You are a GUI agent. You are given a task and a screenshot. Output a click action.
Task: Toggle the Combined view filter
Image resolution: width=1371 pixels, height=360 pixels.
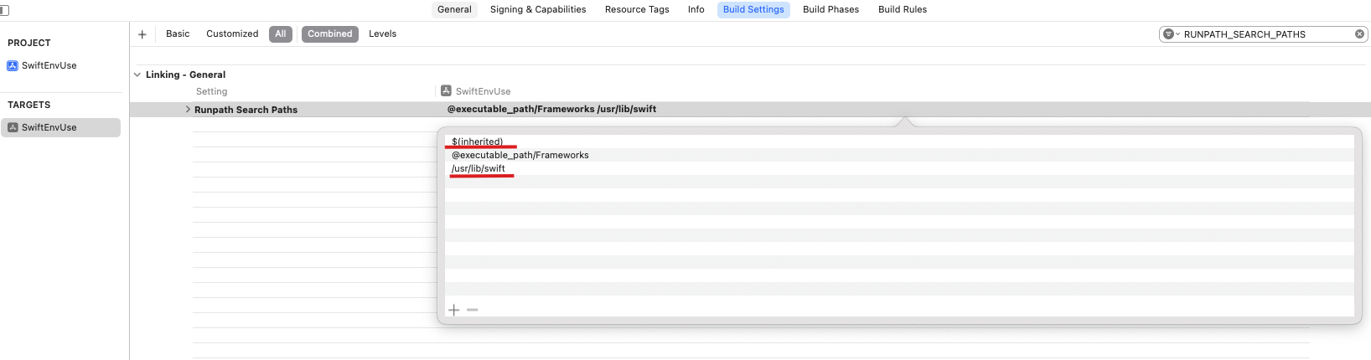329,34
